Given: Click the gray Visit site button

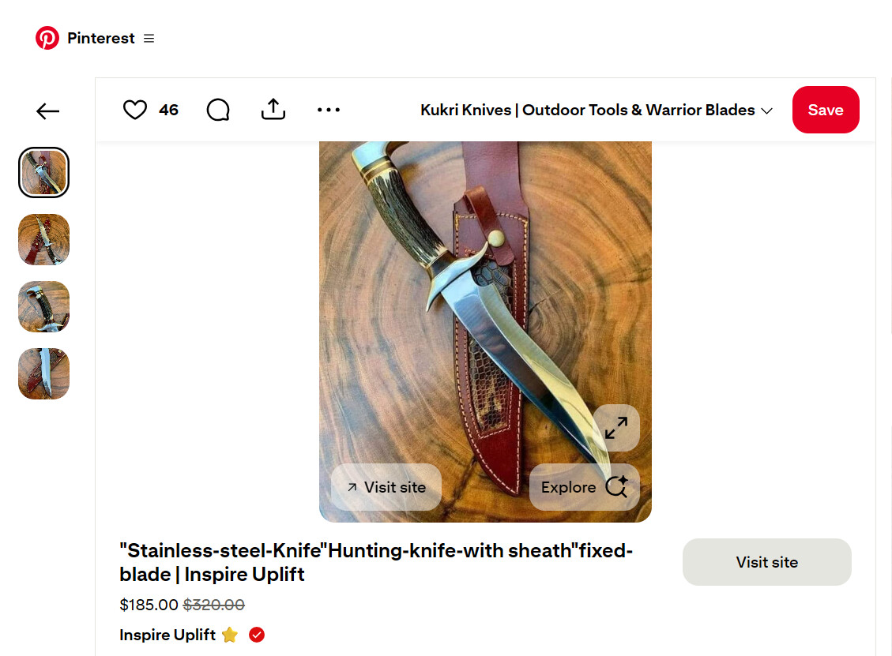Looking at the screenshot, I should click(767, 562).
